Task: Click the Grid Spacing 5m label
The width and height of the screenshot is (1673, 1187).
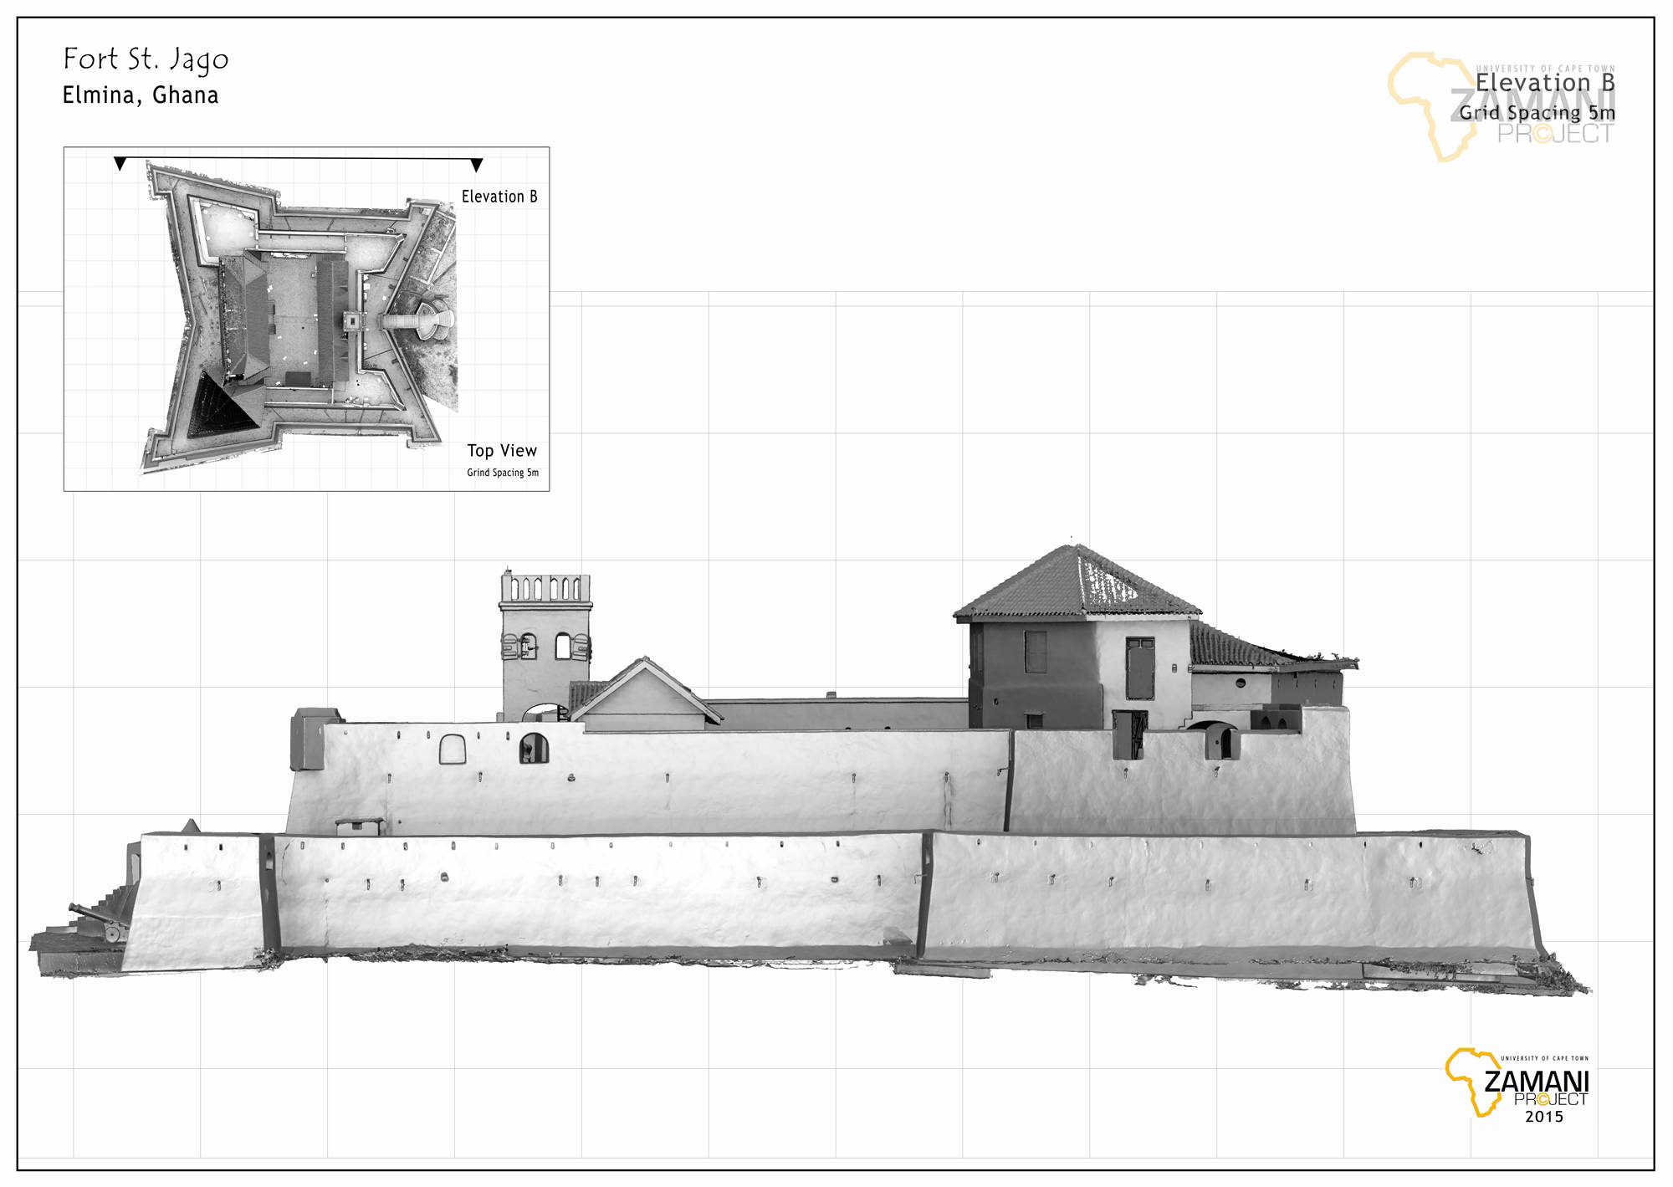Action: pos(1537,112)
